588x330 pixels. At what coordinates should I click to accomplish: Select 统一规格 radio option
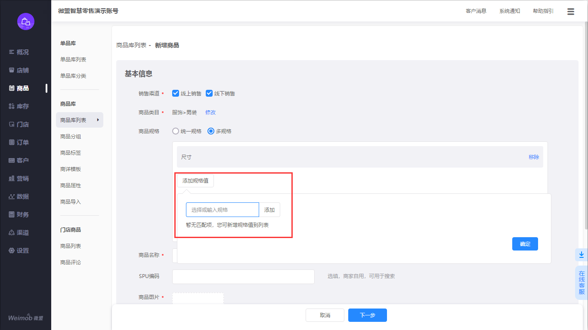(176, 131)
